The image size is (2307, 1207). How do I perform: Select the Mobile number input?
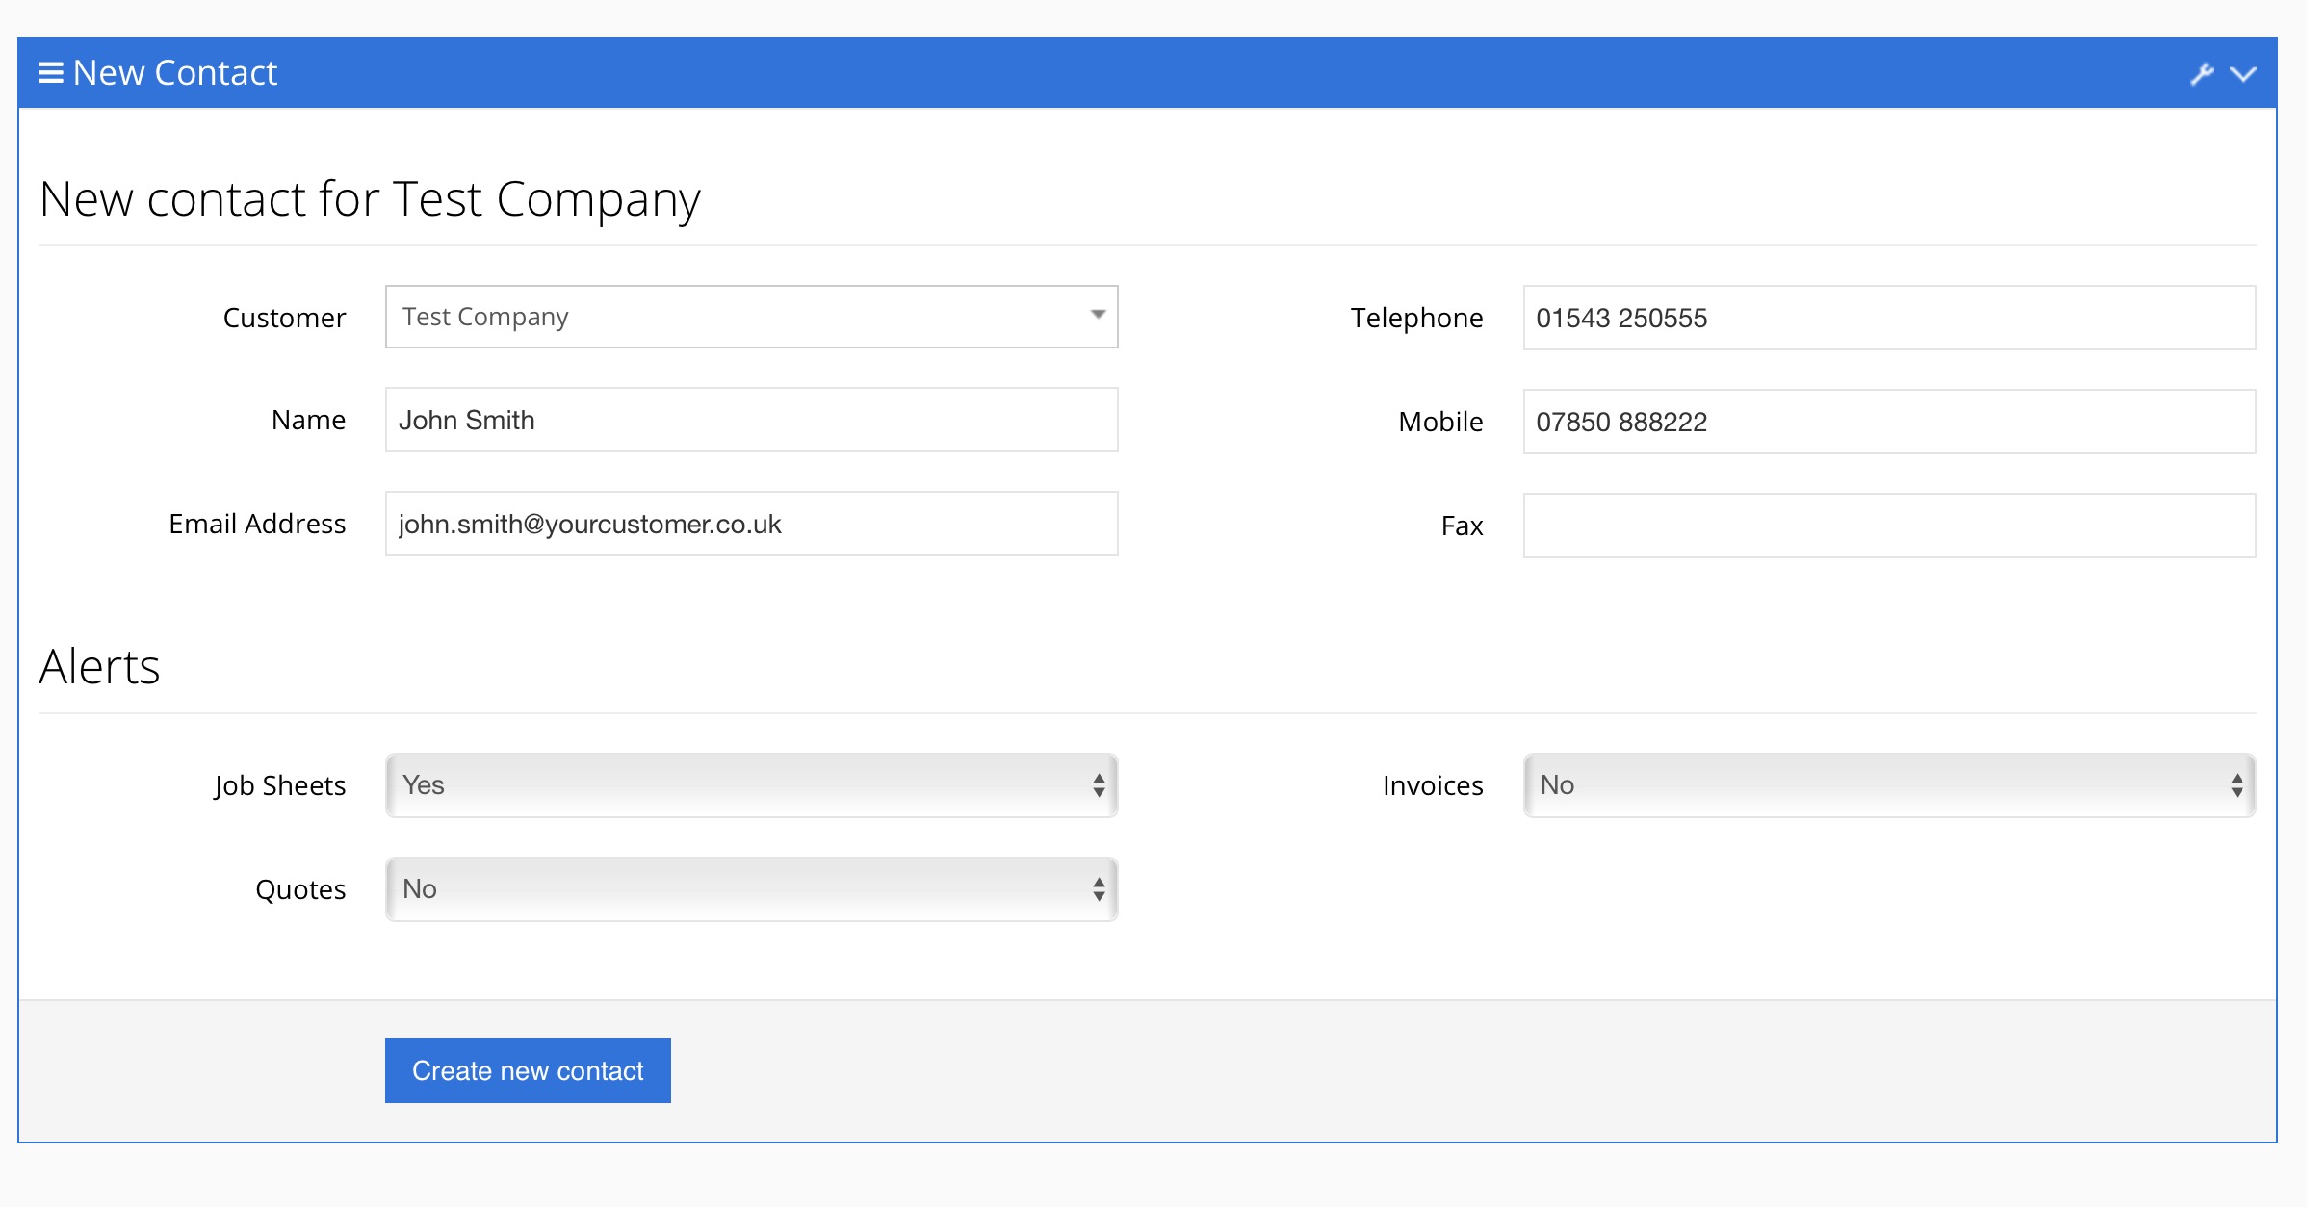tap(1888, 423)
